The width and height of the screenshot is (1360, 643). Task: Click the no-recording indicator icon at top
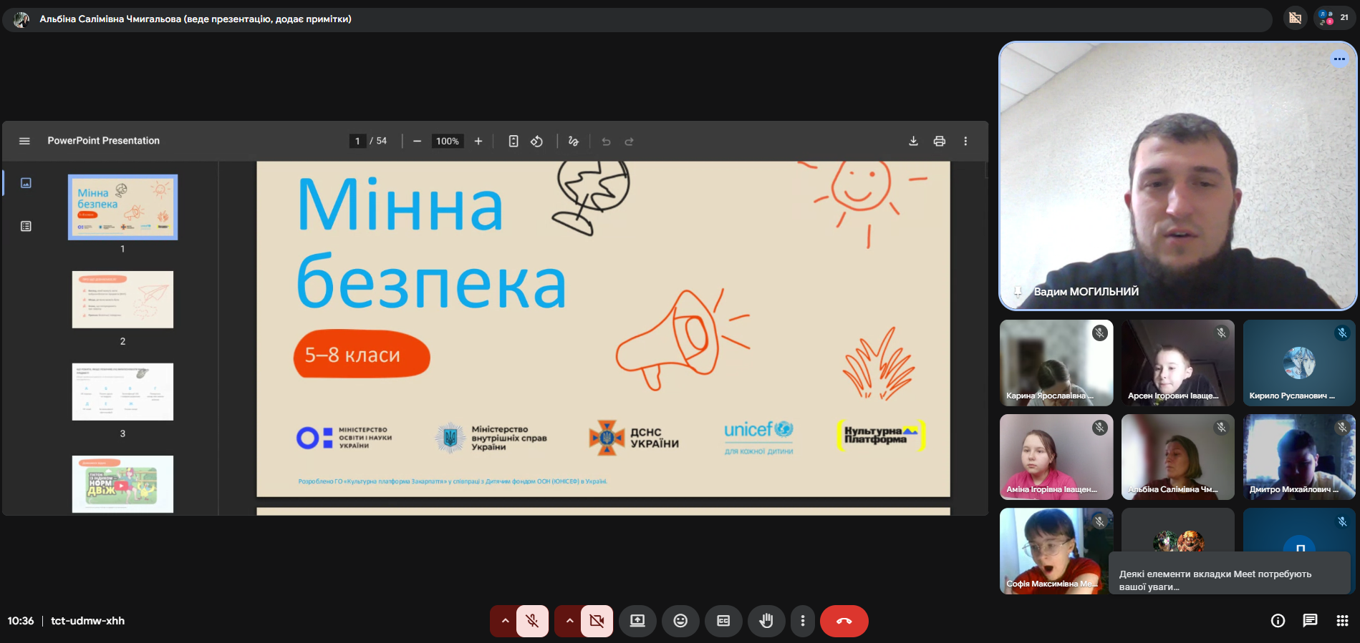click(1295, 18)
